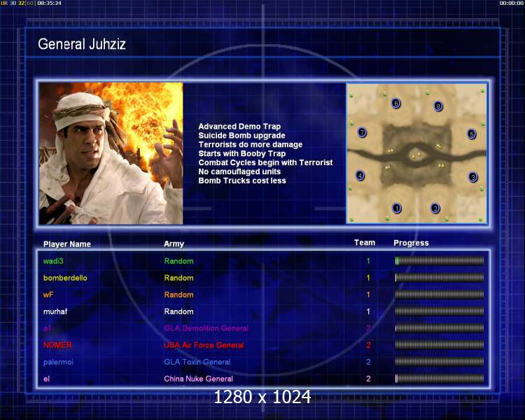Pick start position 3 on the minimap
The image size is (525, 420).
coord(472,177)
